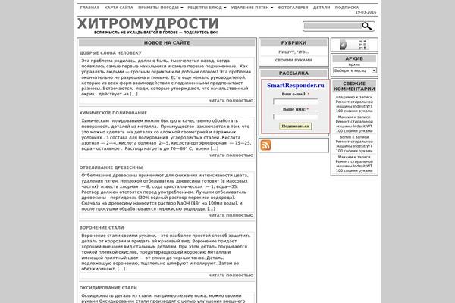Open article Добрые слова человеку
The image size is (455, 303).
pyautogui.click(x=111, y=53)
